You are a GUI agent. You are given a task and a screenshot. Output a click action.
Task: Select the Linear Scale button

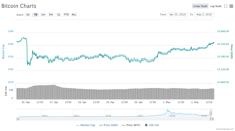point(200,6)
